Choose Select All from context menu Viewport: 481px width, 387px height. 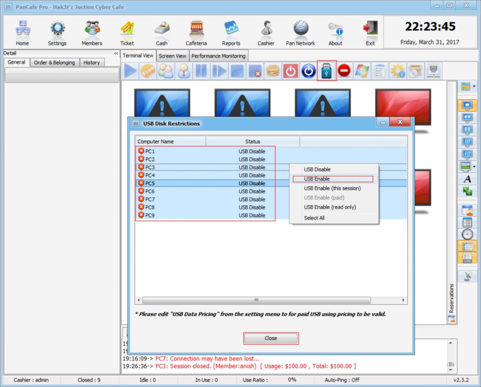(x=334, y=218)
